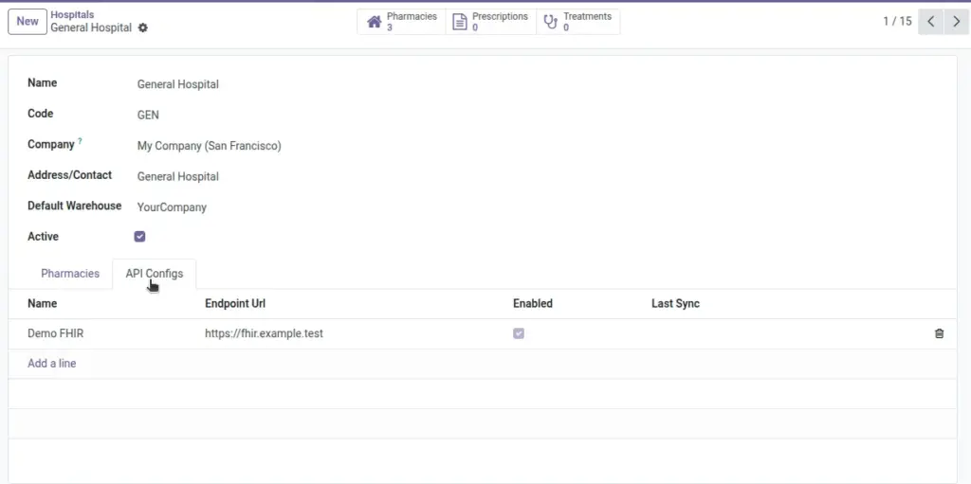Open the Default Warehouse field YourCompany
This screenshot has width=971, height=484.
[x=173, y=207]
